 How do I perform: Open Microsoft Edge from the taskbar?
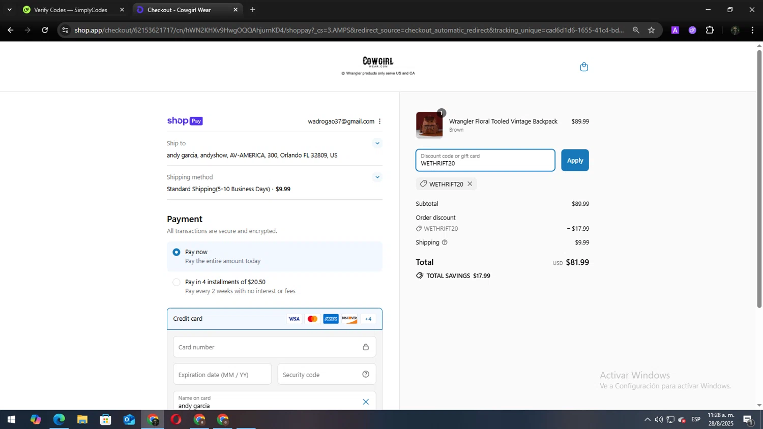tap(59, 420)
